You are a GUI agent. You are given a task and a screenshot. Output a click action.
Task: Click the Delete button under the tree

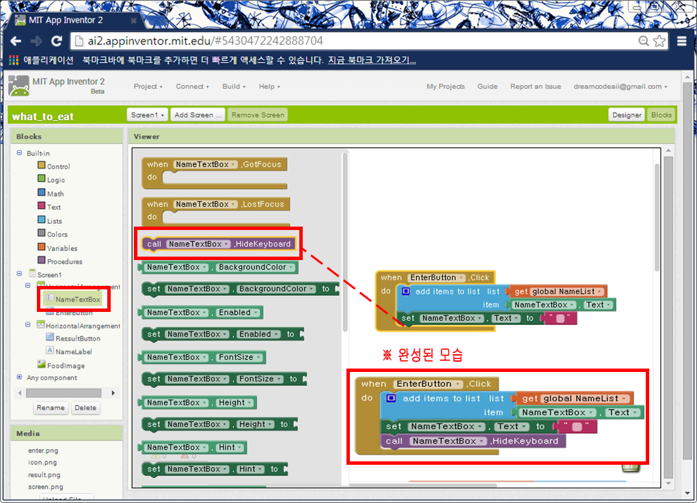(x=85, y=407)
